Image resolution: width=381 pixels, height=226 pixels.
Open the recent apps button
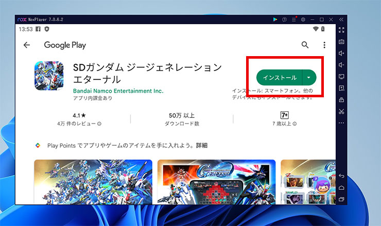[x=341, y=199]
